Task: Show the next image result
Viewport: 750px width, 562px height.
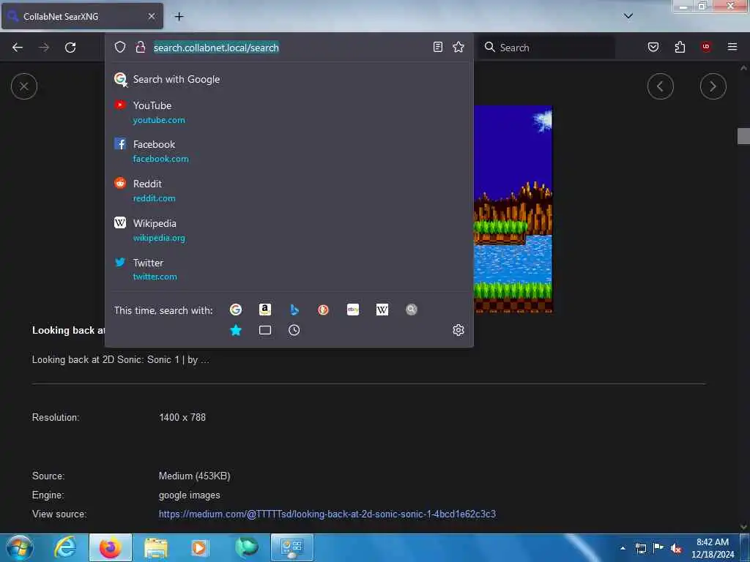Action: [713, 86]
